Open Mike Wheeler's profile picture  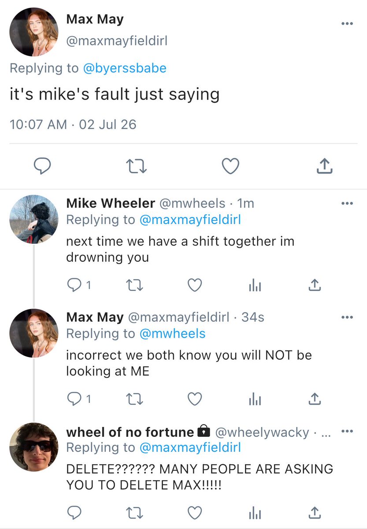[34, 220]
